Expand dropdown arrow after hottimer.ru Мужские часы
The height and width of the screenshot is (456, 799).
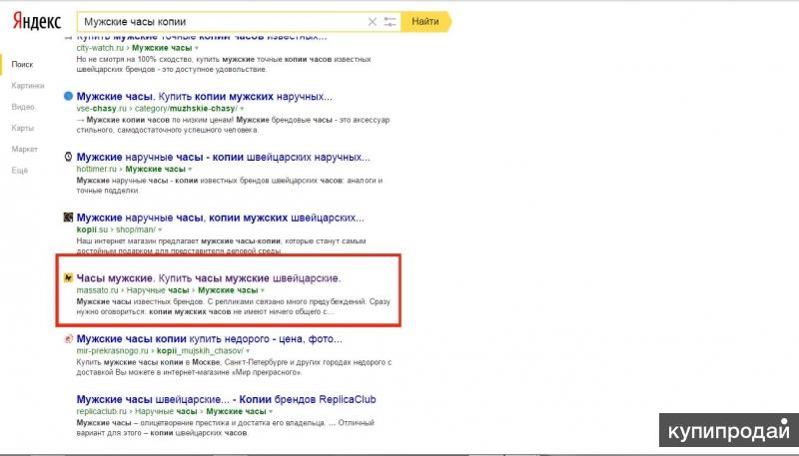[190, 170]
